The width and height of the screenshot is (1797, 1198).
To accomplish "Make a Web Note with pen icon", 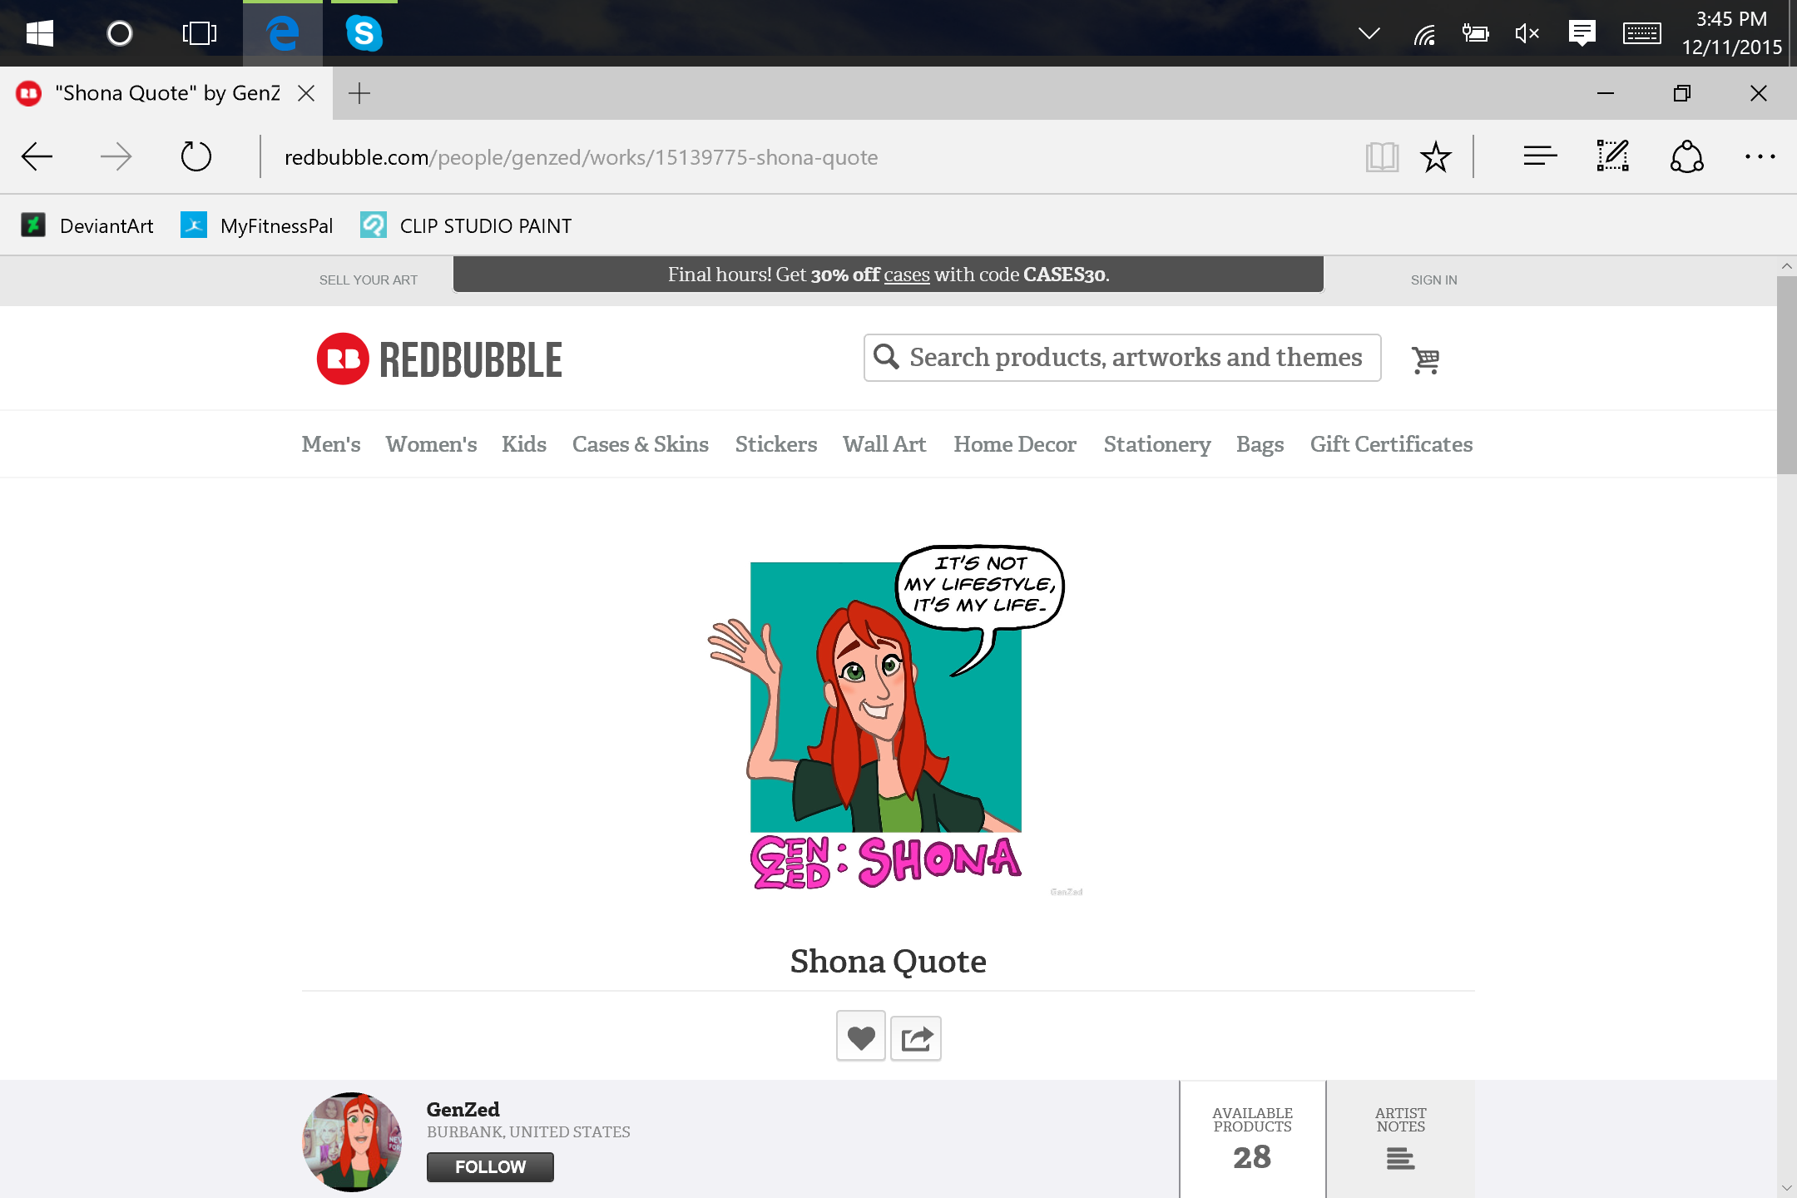I will tap(1612, 156).
